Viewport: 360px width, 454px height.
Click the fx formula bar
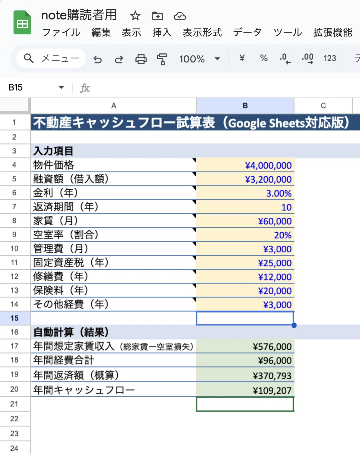pyautogui.click(x=220, y=88)
